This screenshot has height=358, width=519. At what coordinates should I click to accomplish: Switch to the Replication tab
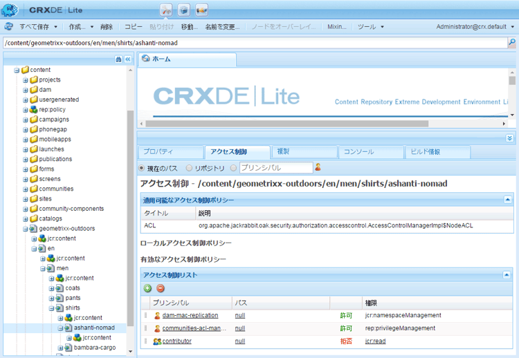[304, 152]
